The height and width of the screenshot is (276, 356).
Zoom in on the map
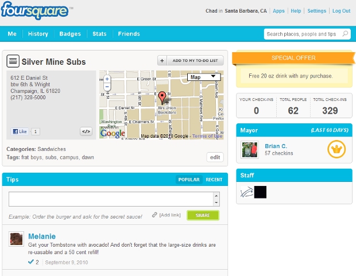(107, 79)
